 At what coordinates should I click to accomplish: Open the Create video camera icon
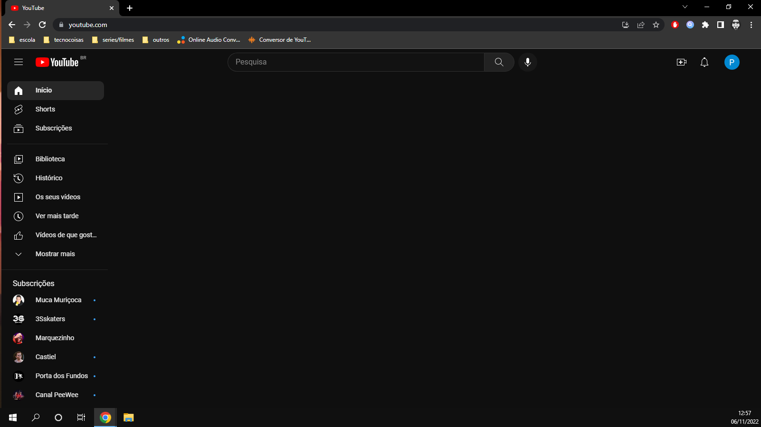coord(682,62)
